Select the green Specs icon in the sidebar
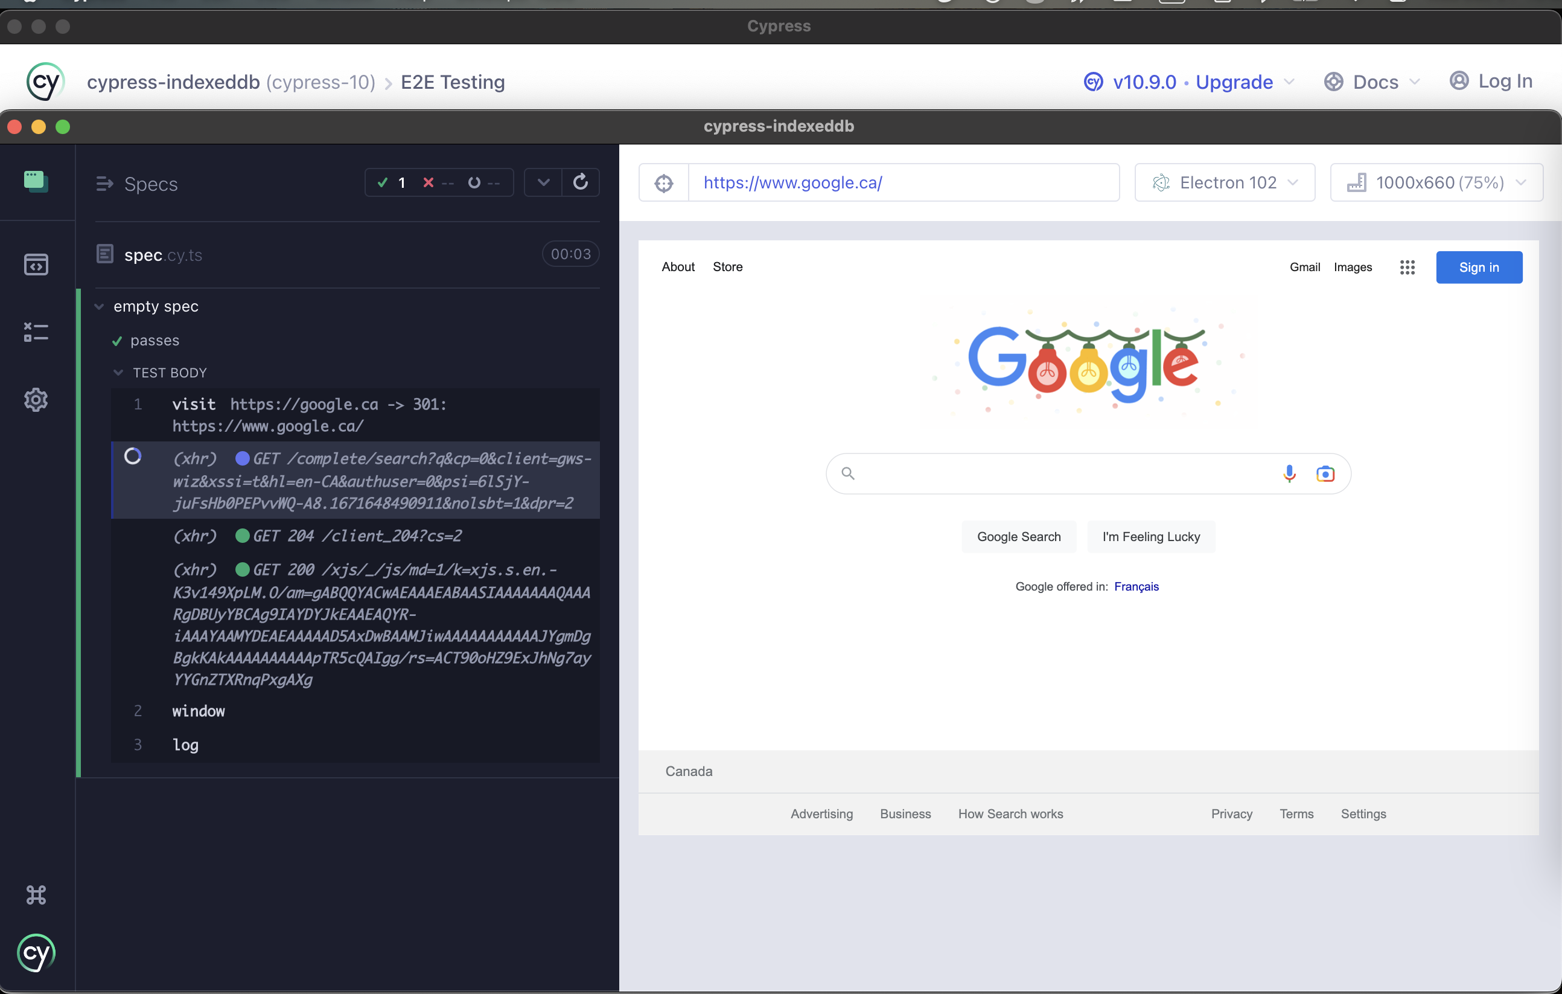The image size is (1562, 994). 36,182
